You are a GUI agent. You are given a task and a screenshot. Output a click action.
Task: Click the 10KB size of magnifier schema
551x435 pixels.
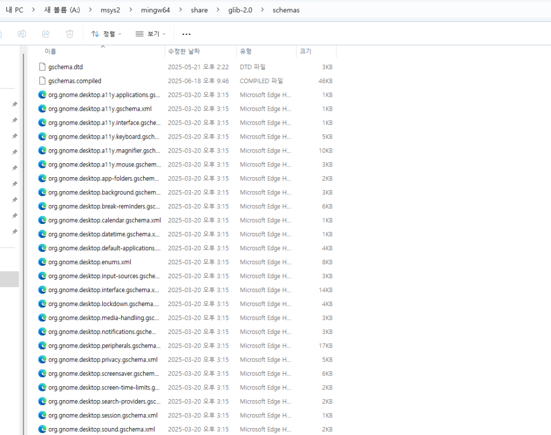pos(326,151)
